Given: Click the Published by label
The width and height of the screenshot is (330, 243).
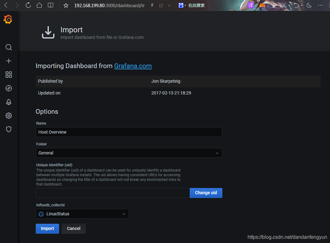Looking at the screenshot, I should click(50, 81).
